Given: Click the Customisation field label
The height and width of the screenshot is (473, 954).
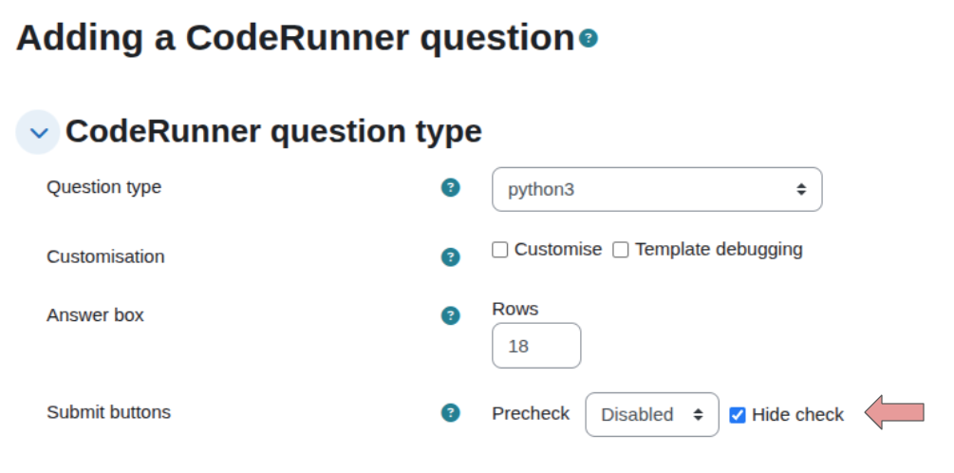Looking at the screenshot, I should click(x=105, y=256).
